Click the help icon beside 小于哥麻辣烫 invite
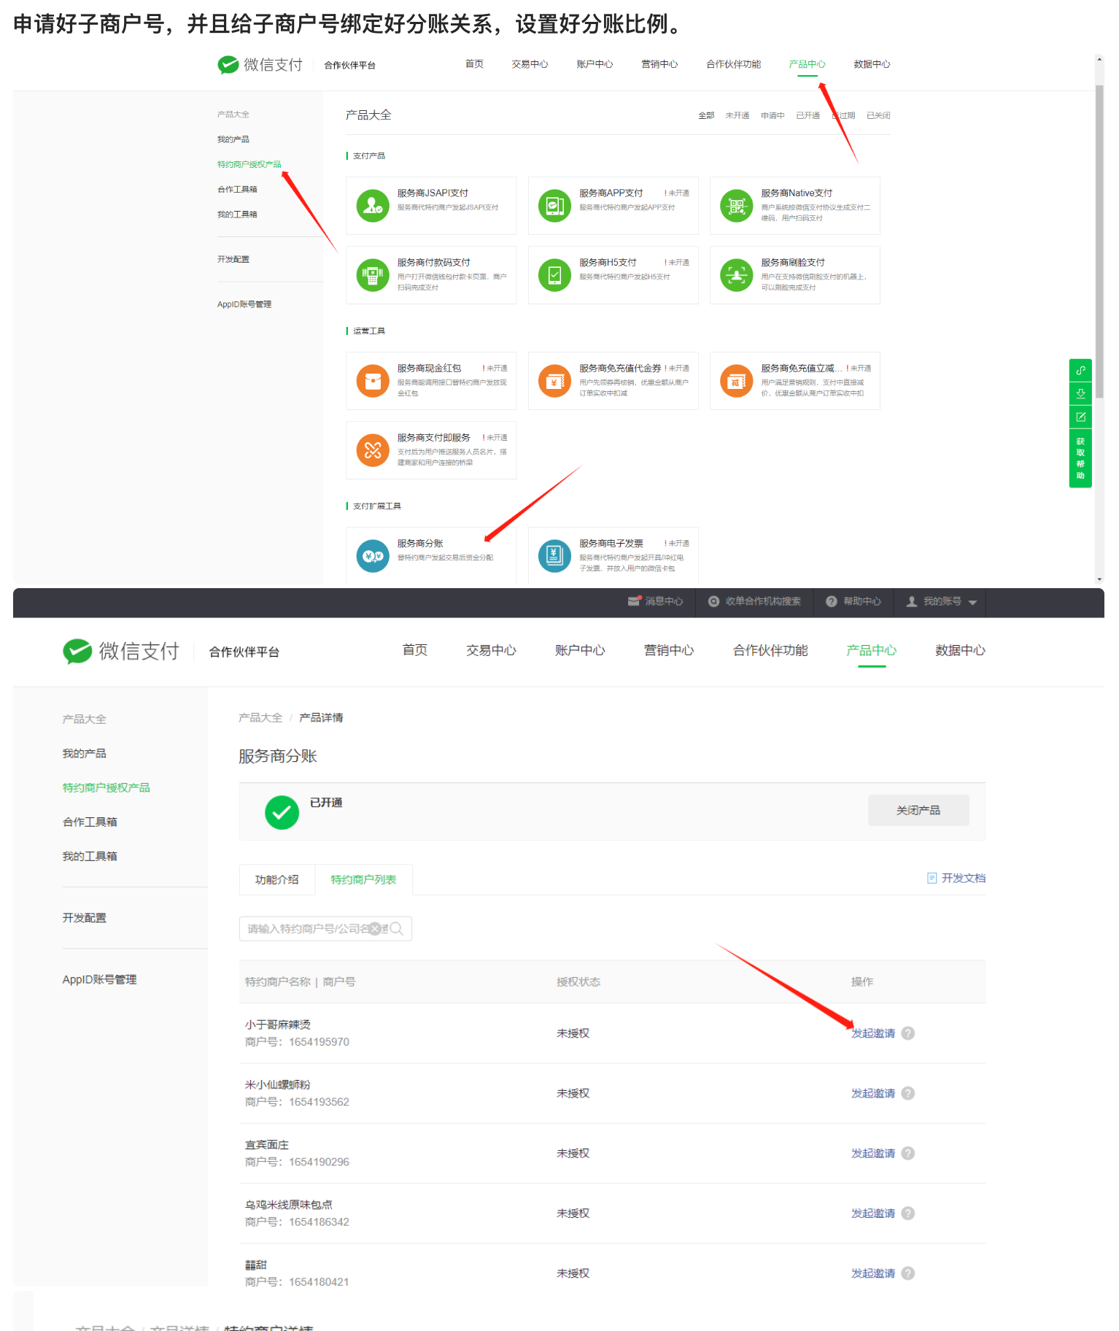Image resolution: width=1119 pixels, height=1331 pixels. coord(908,1033)
